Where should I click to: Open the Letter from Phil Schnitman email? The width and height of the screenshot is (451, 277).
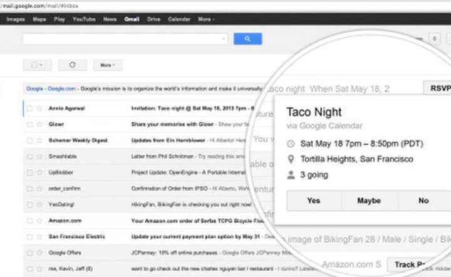[162, 157]
